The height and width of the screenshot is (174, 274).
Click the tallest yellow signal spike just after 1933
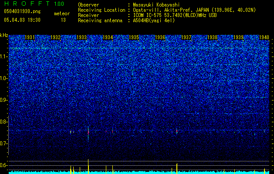[x=88, y=166]
